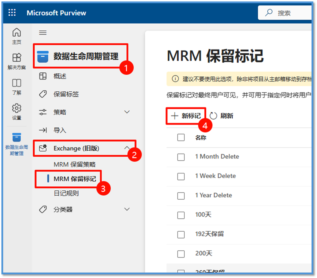This screenshot has width=317, height=278.
Task: Open the 1 Year Delete tag
Action: [214, 195]
